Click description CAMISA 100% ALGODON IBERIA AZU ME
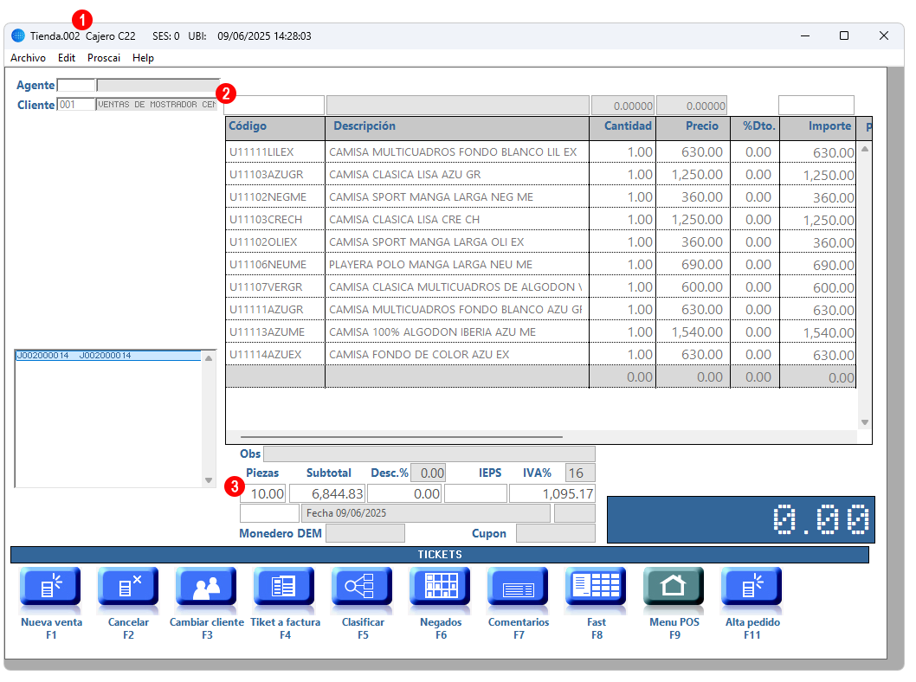916x682 pixels. 432,332
